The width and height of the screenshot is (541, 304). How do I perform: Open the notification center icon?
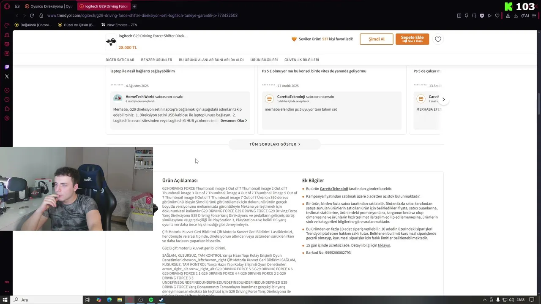coord(531,300)
